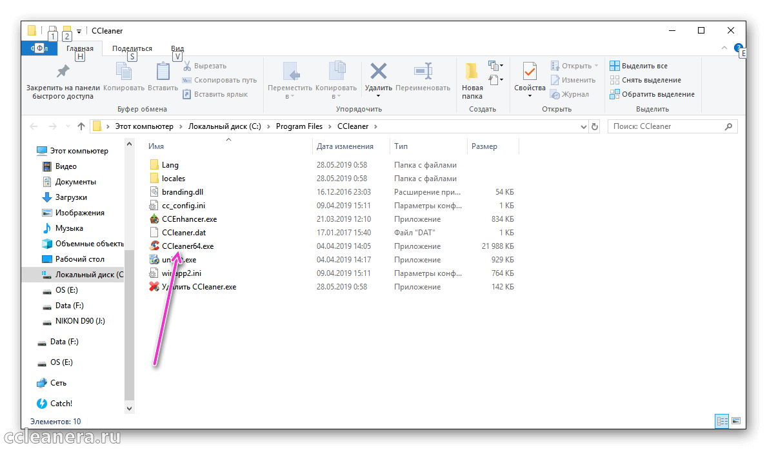This screenshot has width=767, height=450.
Task: Collapse the ribbon with chevron
Action: [724, 48]
